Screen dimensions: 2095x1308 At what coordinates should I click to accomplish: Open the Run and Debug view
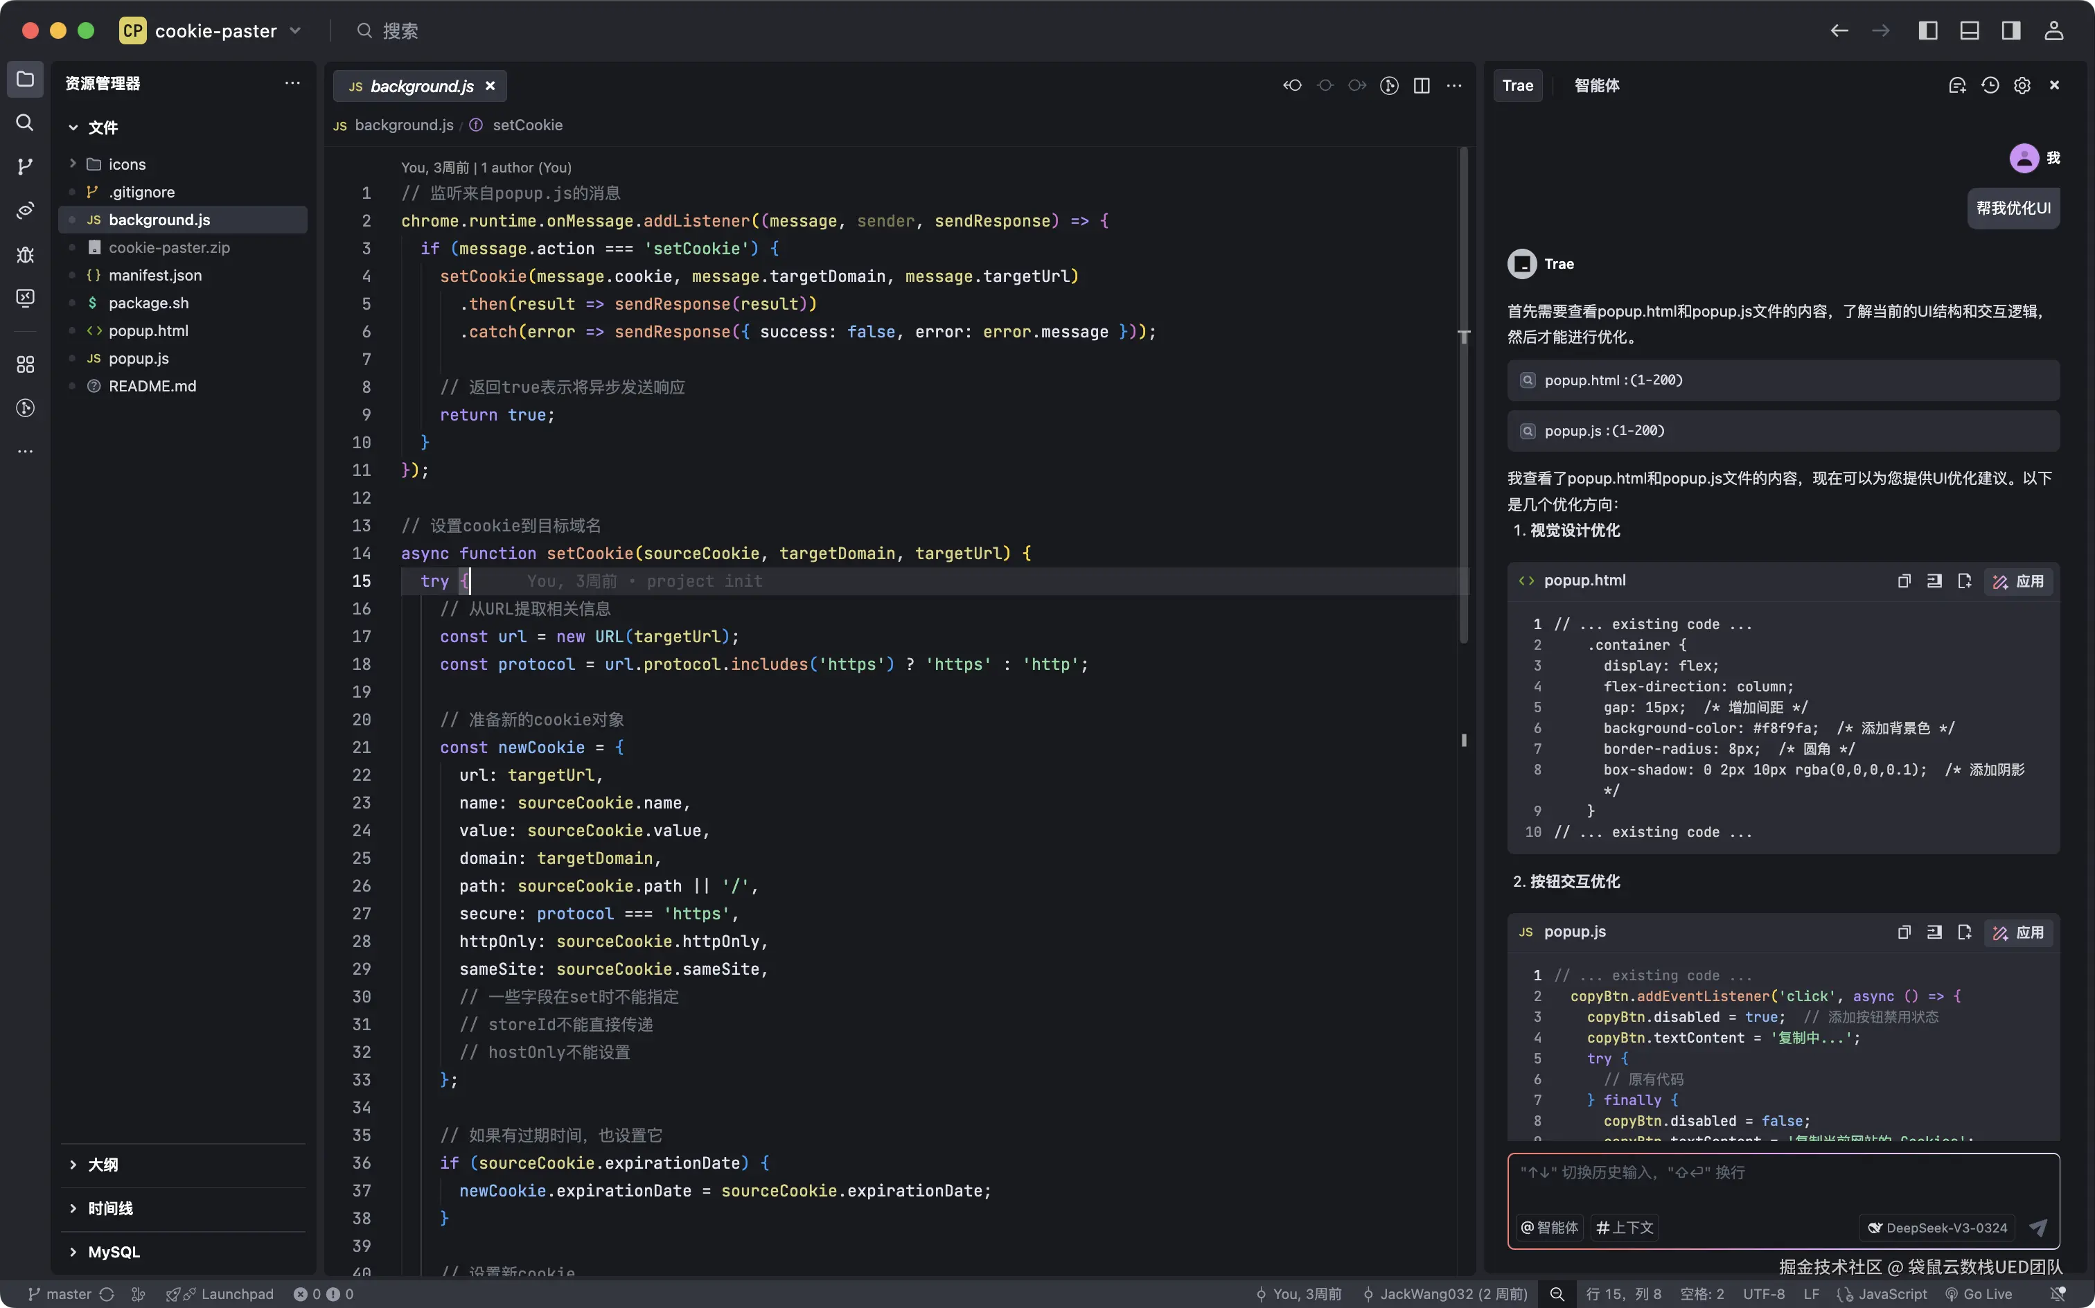[x=25, y=254]
